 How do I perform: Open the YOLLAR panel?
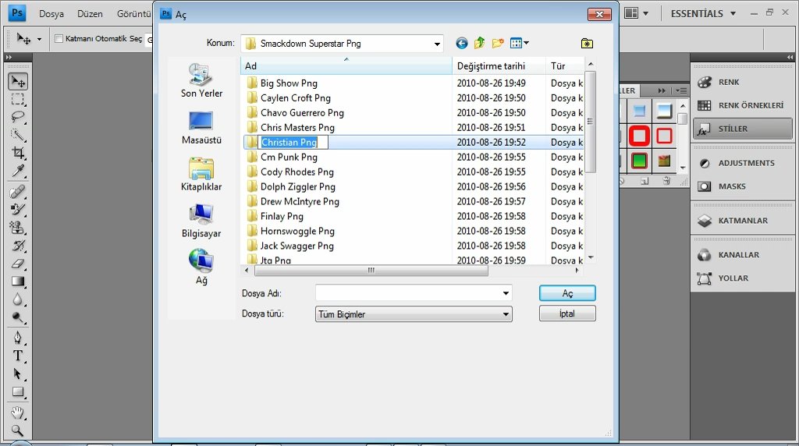[742, 278]
